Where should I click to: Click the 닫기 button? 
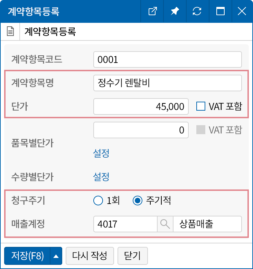click(x=133, y=256)
